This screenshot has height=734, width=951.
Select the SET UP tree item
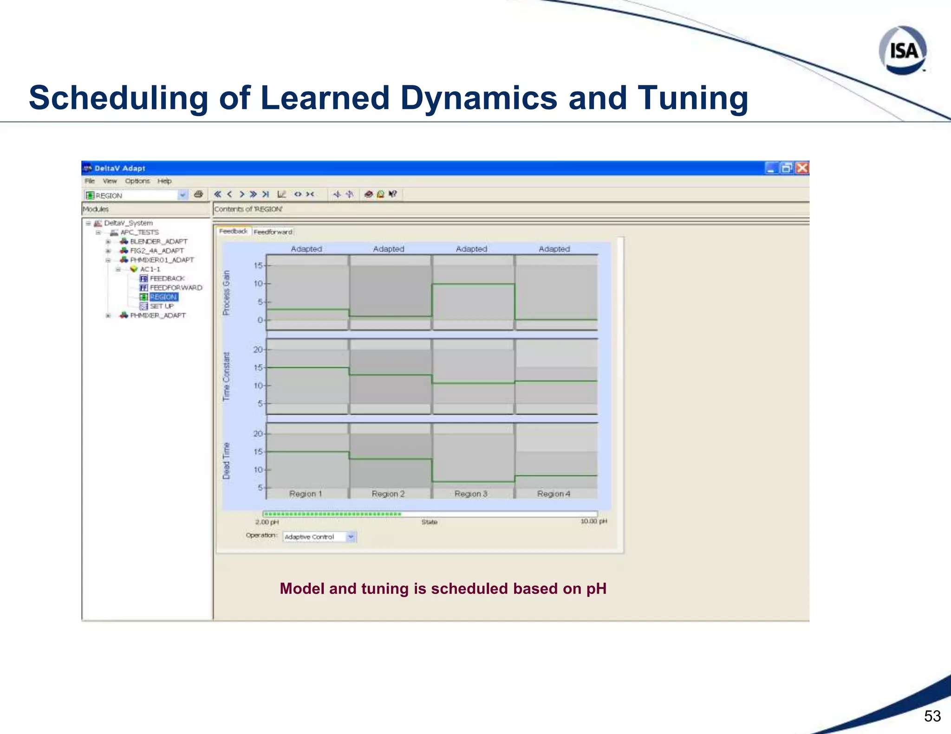tap(161, 306)
